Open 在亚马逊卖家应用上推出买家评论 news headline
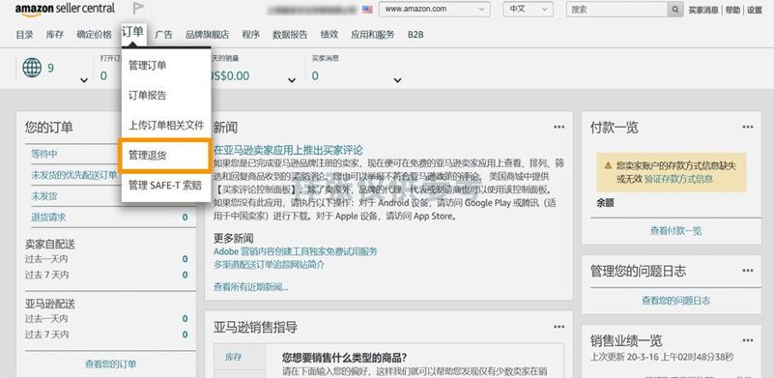The height and width of the screenshot is (378, 774). (288, 150)
